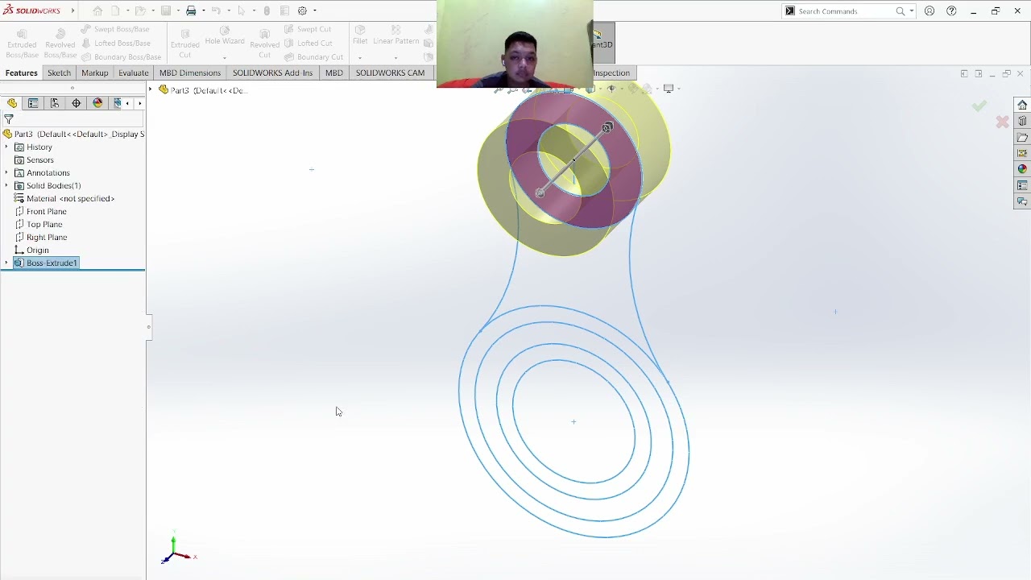This screenshot has height=580, width=1031.
Task: Switch to the SOLIDWORKS CAM tab
Action: (x=390, y=72)
